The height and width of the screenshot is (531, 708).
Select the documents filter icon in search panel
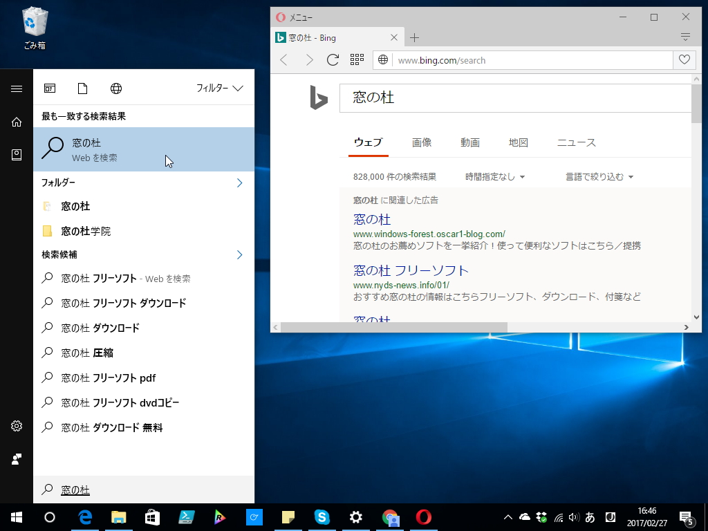(82, 88)
